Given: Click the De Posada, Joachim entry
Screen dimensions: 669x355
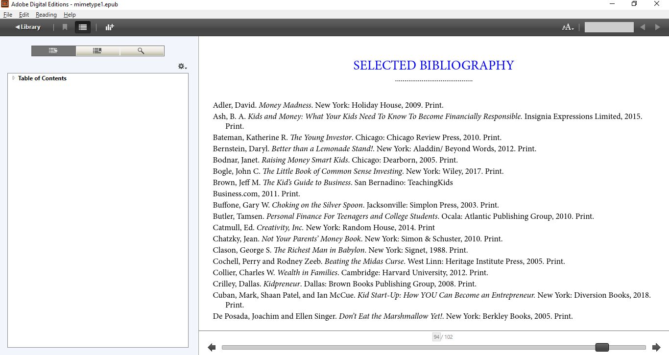Looking at the screenshot, I should [392, 316].
